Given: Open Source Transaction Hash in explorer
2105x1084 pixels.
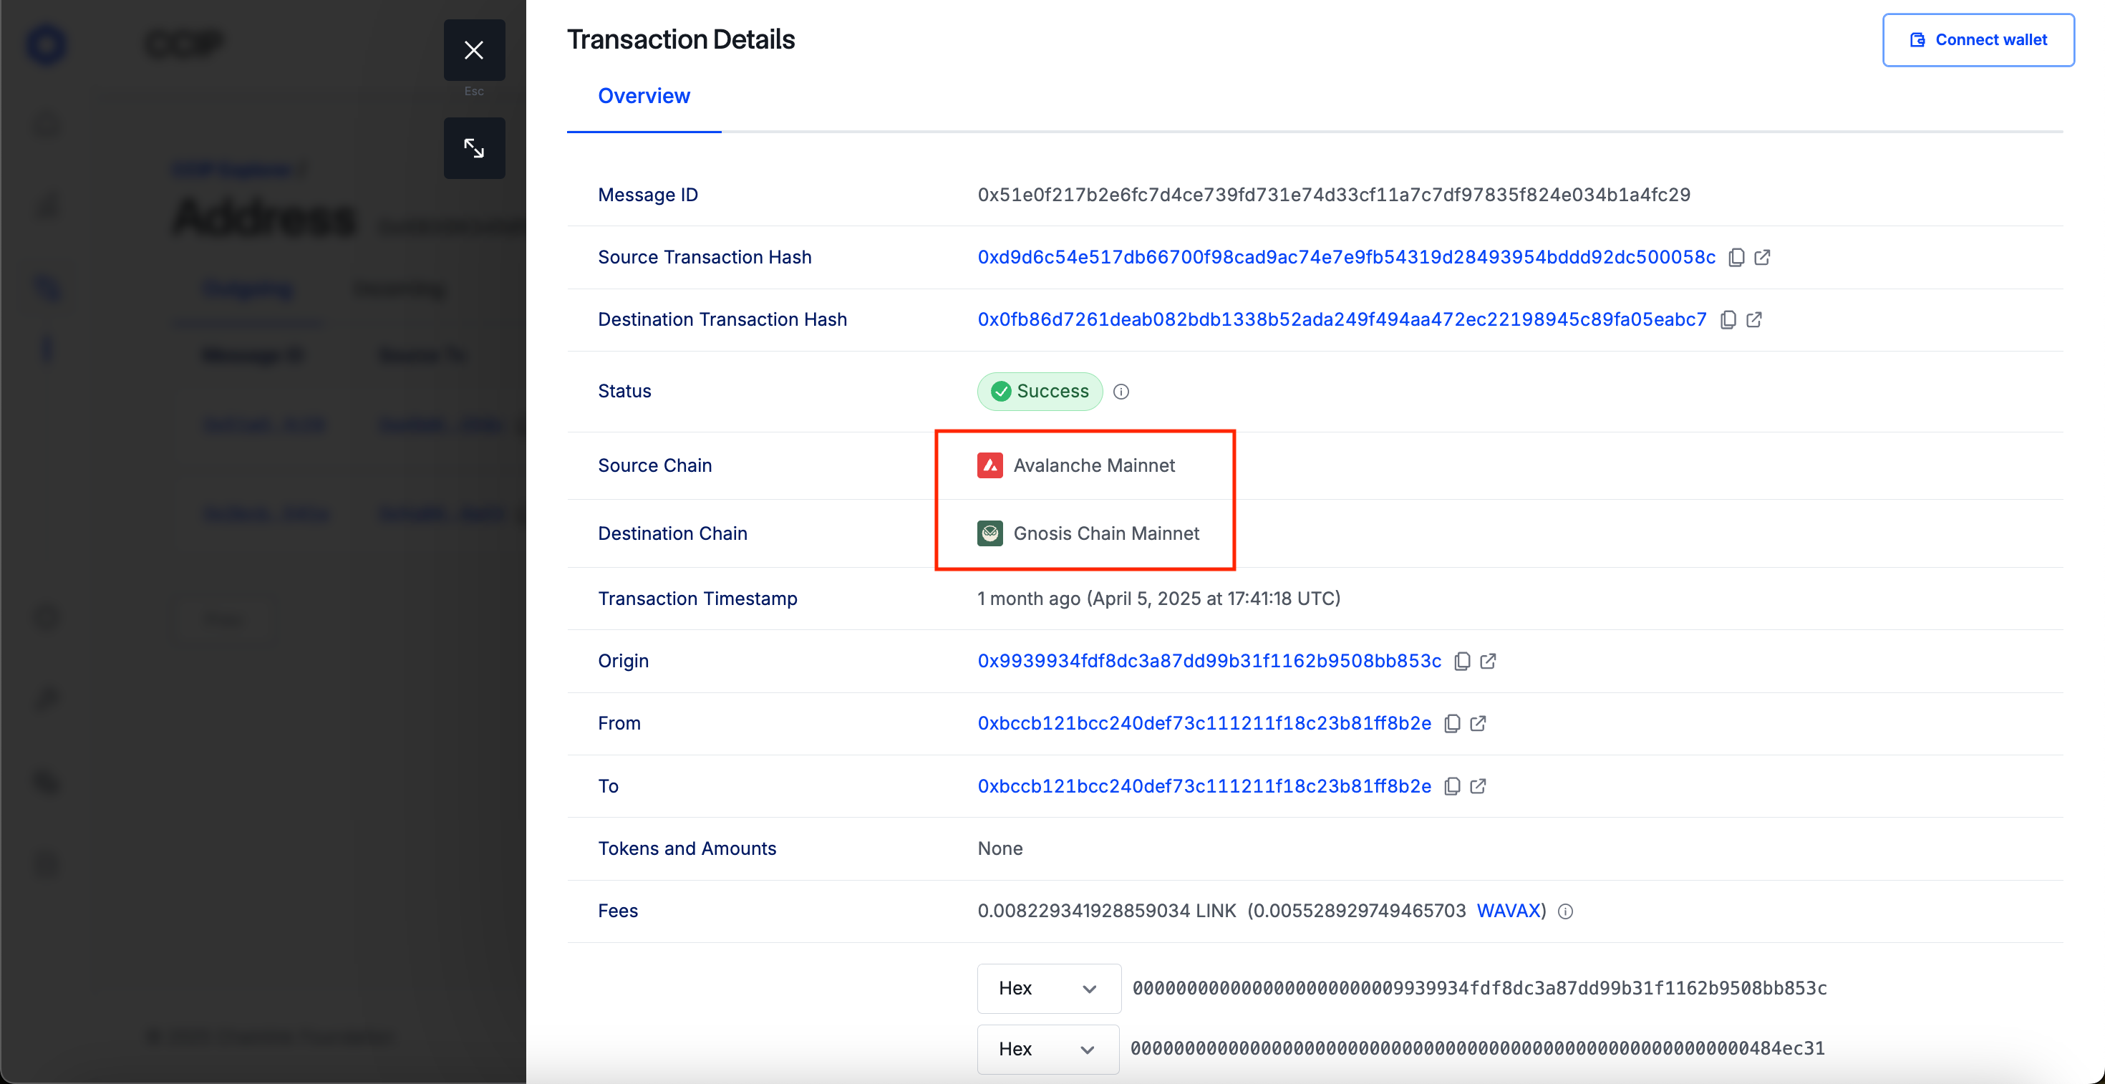Looking at the screenshot, I should pos(1763,257).
